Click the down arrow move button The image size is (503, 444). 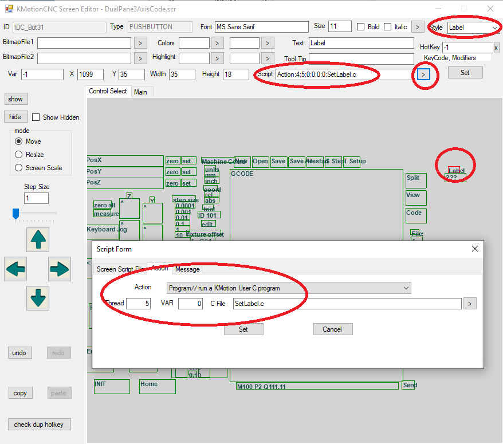pyautogui.click(x=38, y=298)
